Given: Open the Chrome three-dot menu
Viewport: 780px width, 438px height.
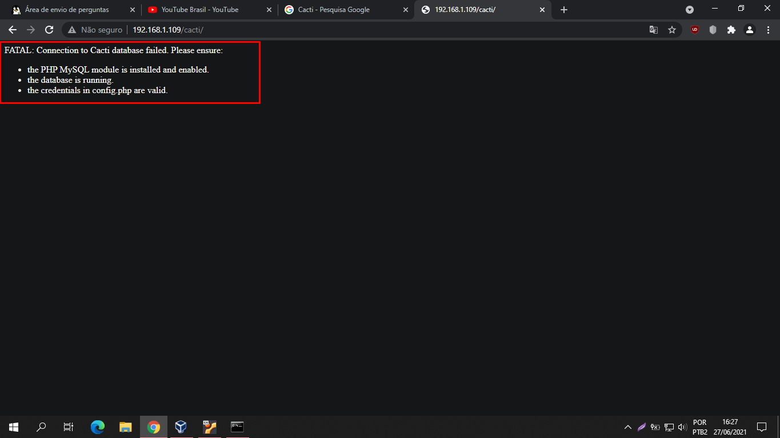Looking at the screenshot, I should pyautogui.click(x=767, y=30).
